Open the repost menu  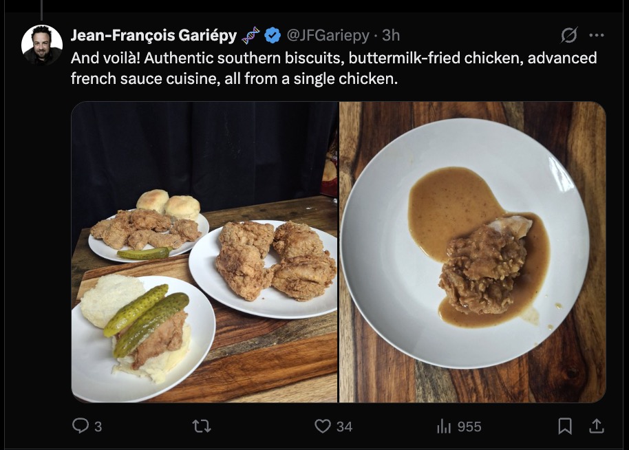coord(201,427)
